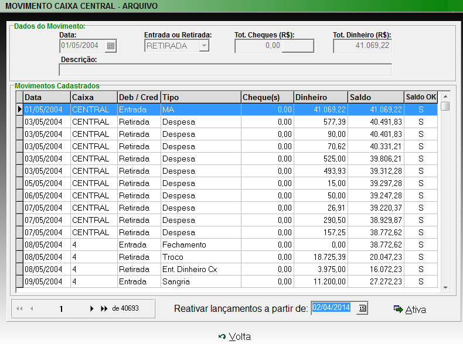
Task: Click the Dinheiro cell 3.975,00
Action: tap(321, 269)
